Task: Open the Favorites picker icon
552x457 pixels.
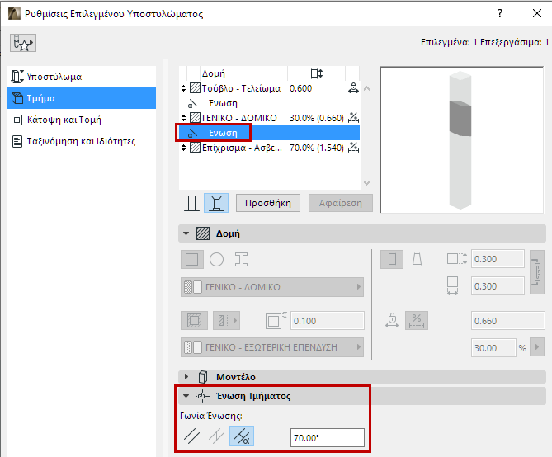Action: click(23, 43)
